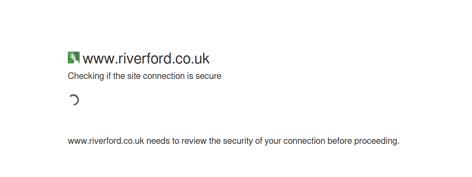Image resolution: width=472 pixels, height=177 pixels.
Task: Click 'your connection' in the bottom sentence
Action: [295, 141]
